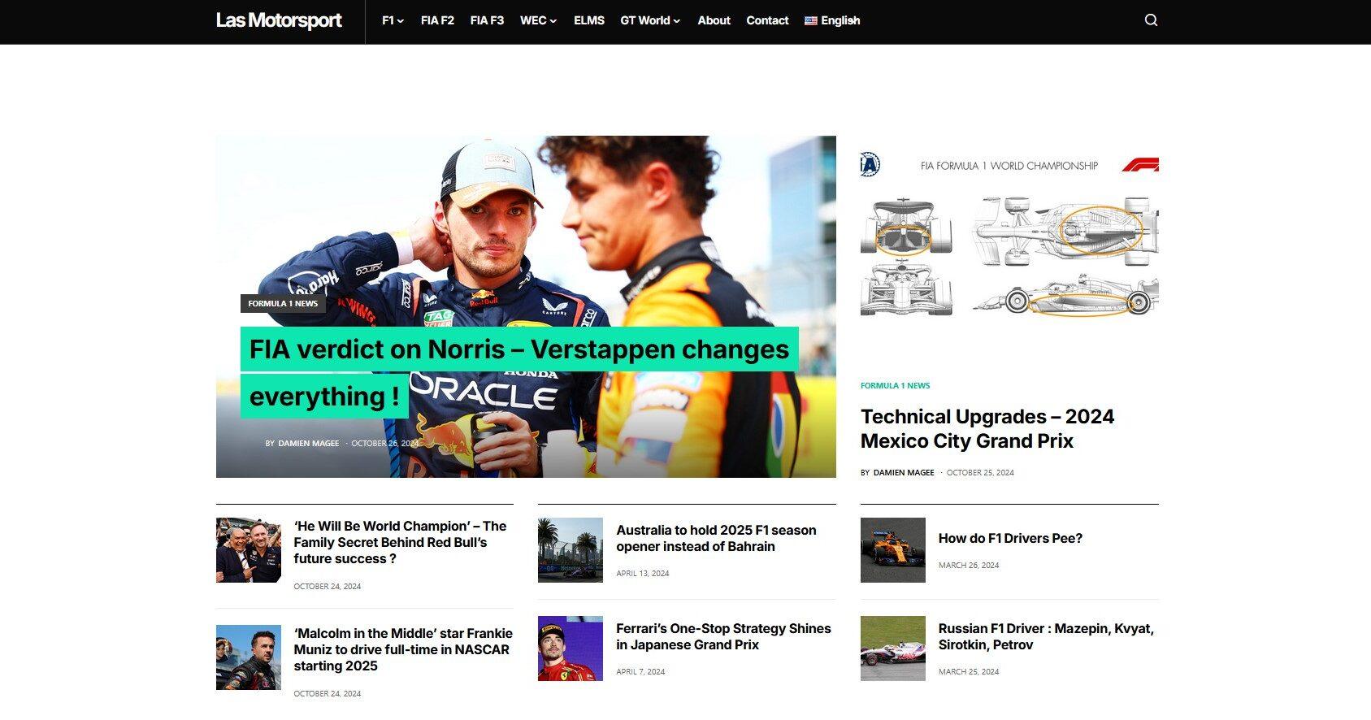Open 'FIA verdict on Norris – Verstappen' headline
This screenshot has width=1371, height=720.
[x=519, y=372]
